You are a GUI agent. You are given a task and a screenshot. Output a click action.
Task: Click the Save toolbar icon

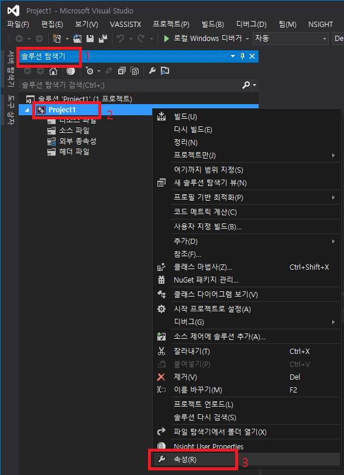[90, 39]
